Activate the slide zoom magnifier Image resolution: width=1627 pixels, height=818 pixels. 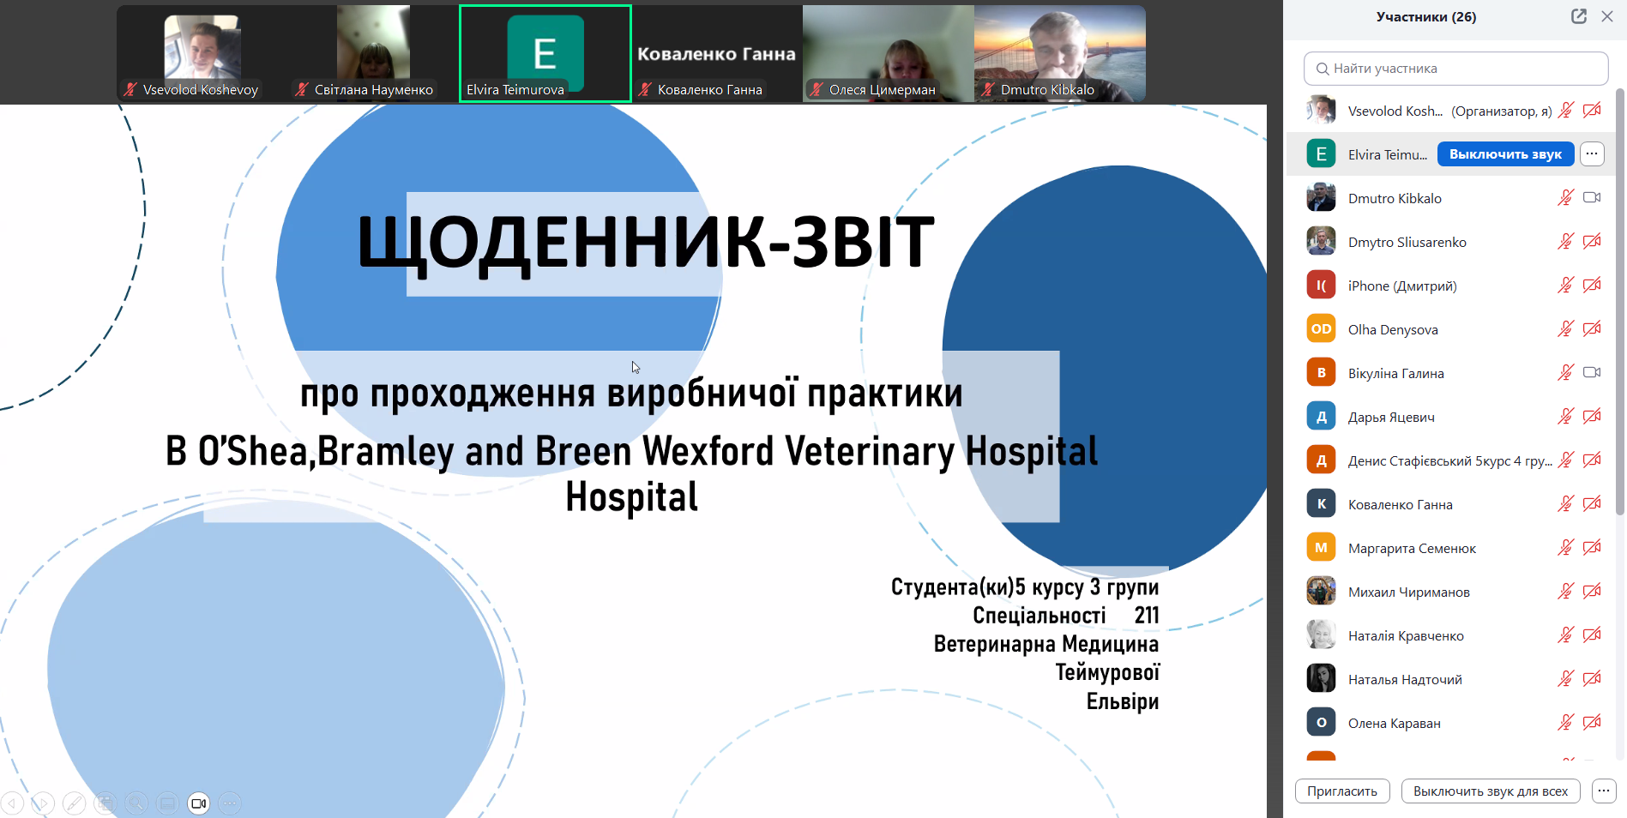point(136,803)
